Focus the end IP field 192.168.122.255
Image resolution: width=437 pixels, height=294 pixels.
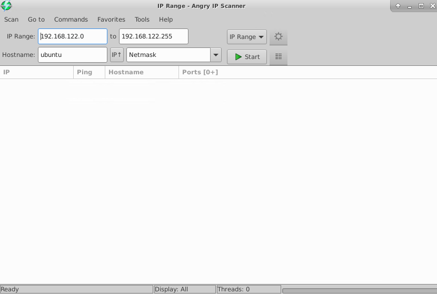(154, 36)
